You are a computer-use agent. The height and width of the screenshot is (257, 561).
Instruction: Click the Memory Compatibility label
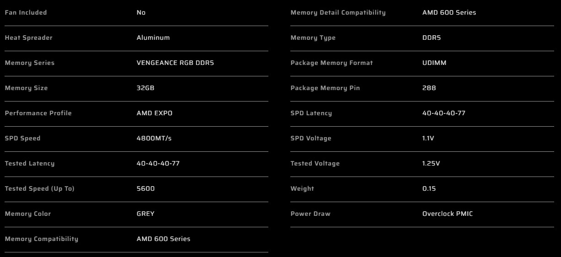point(41,239)
